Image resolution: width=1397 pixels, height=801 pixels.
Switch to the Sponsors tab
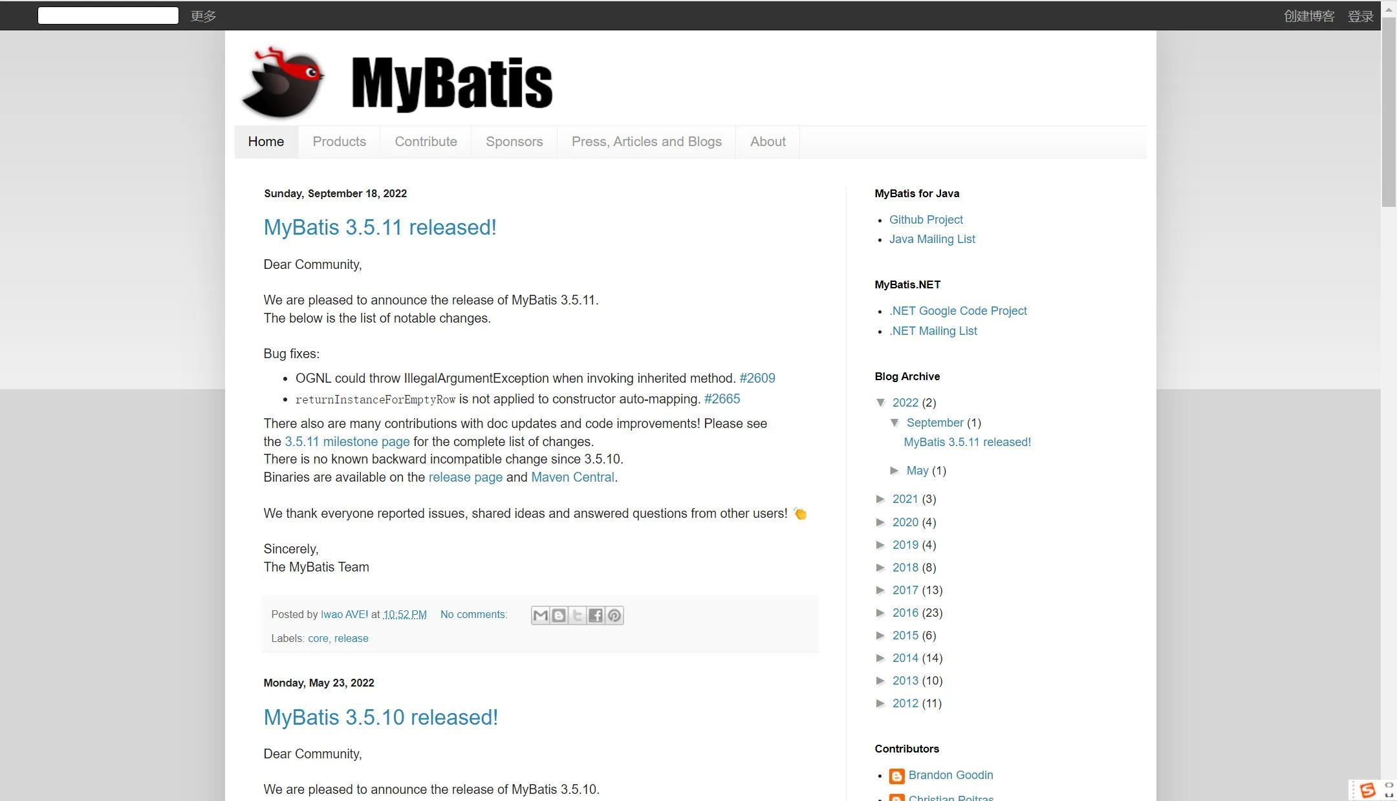[x=514, y=142]
